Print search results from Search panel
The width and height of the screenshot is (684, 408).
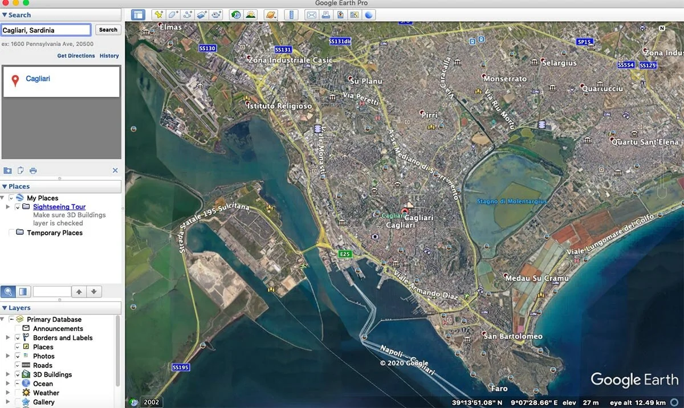(33, 170)
